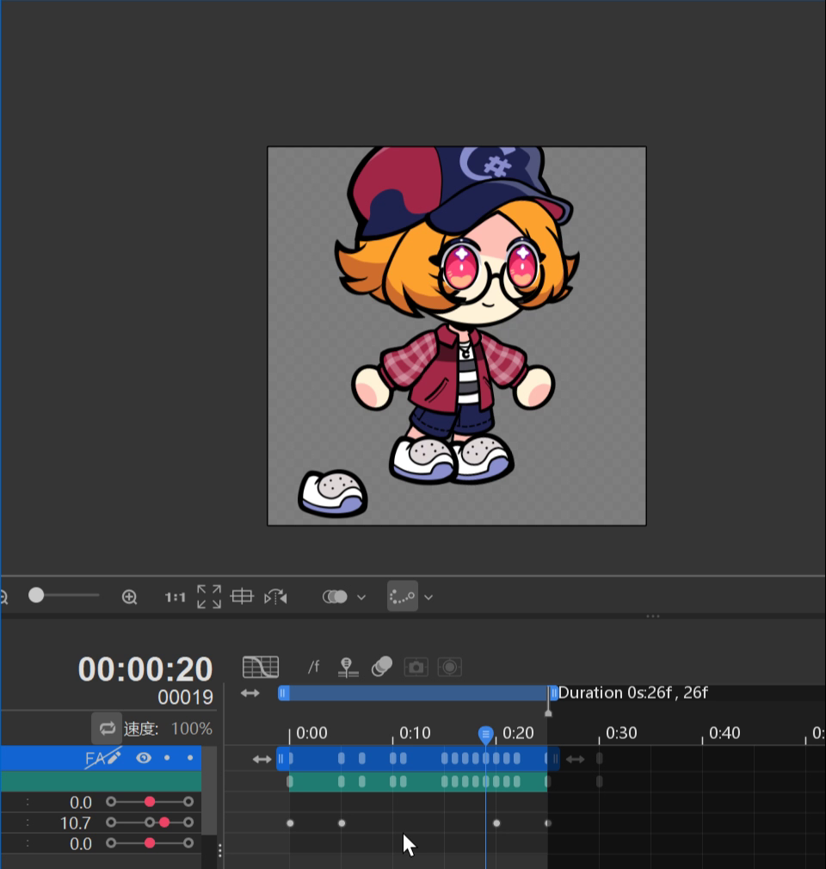Screen dimensions: 826x869
Task: Click the zoom-in magnifier icon
Action: click(129, 596)
